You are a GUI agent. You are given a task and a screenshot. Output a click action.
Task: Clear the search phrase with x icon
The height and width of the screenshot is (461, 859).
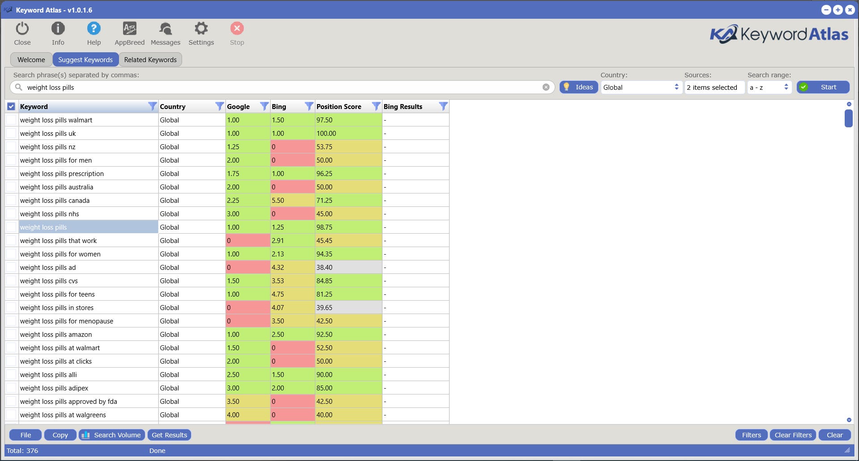[x=546, y=87]
